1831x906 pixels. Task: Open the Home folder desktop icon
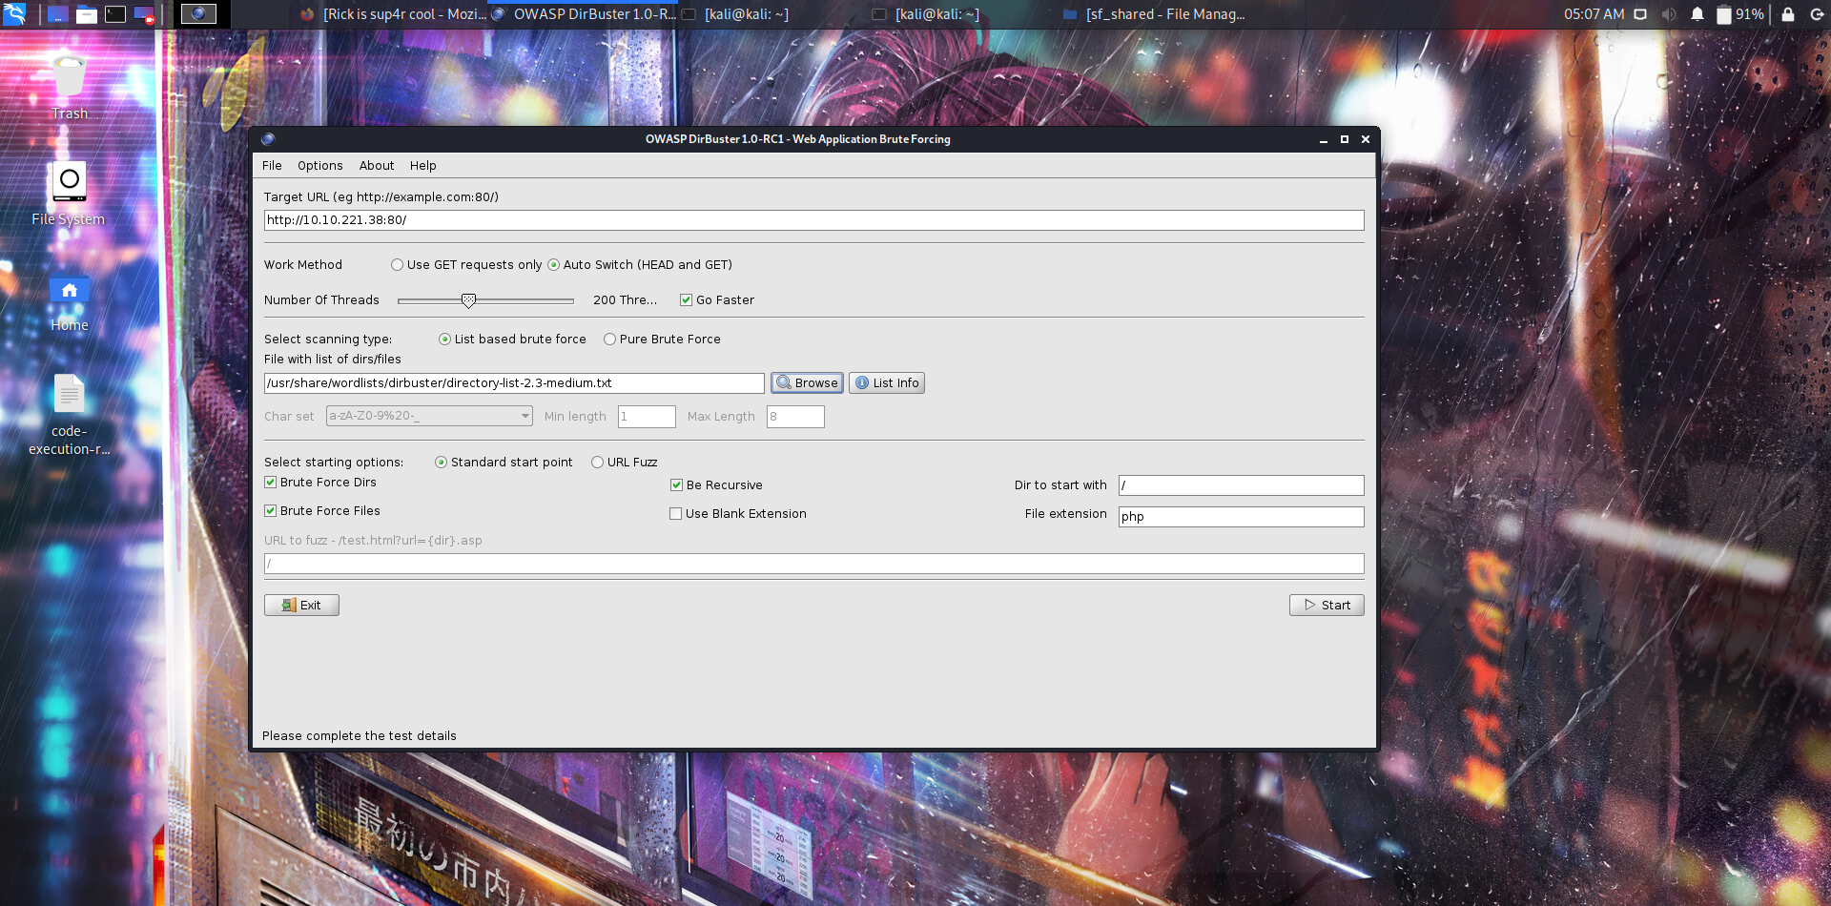pos(70,303)
